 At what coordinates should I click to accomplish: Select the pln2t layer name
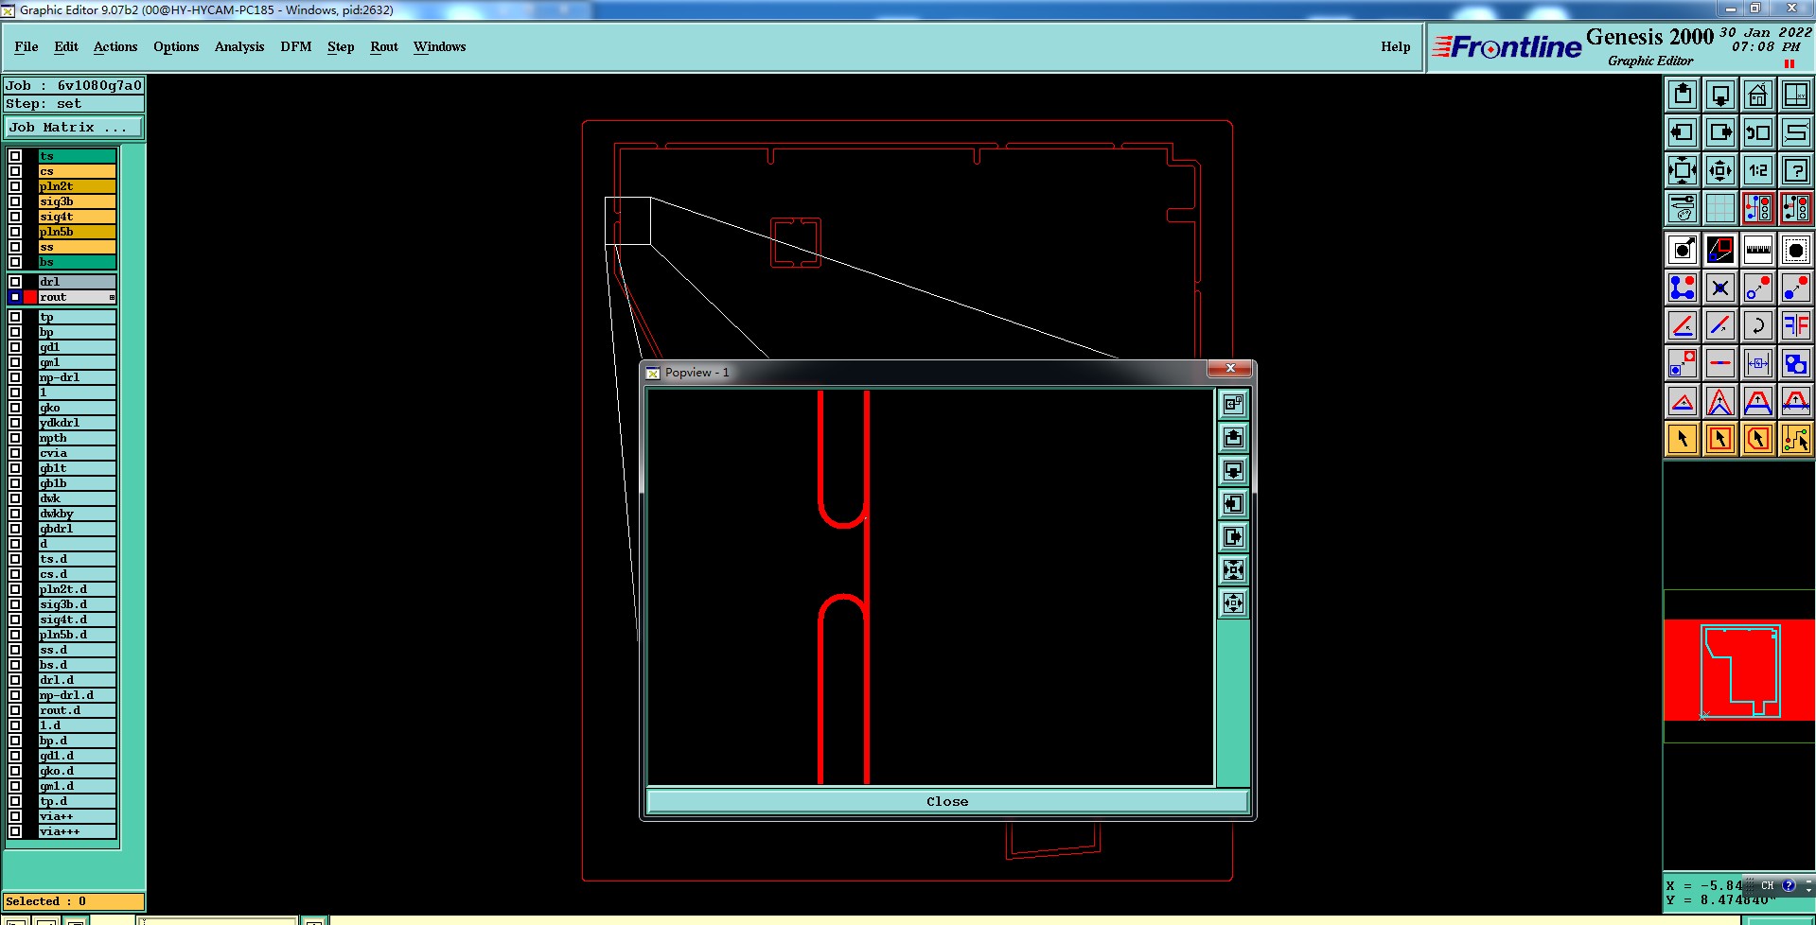[x=78, y=186]
